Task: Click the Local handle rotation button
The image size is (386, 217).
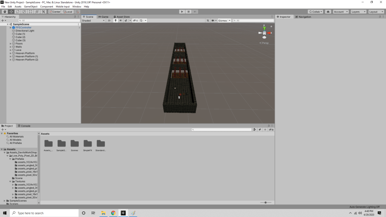Action: pos(67,12)
